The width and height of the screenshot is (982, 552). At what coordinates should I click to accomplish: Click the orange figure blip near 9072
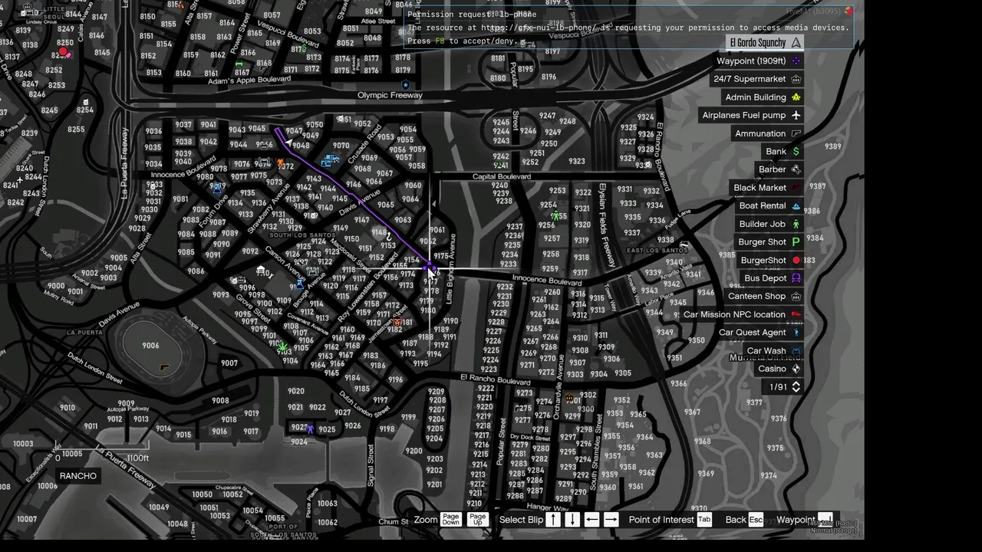coord(281,164)
